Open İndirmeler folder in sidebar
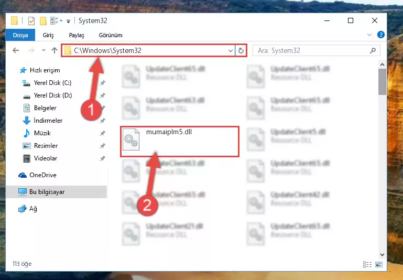 click(48, 121)
